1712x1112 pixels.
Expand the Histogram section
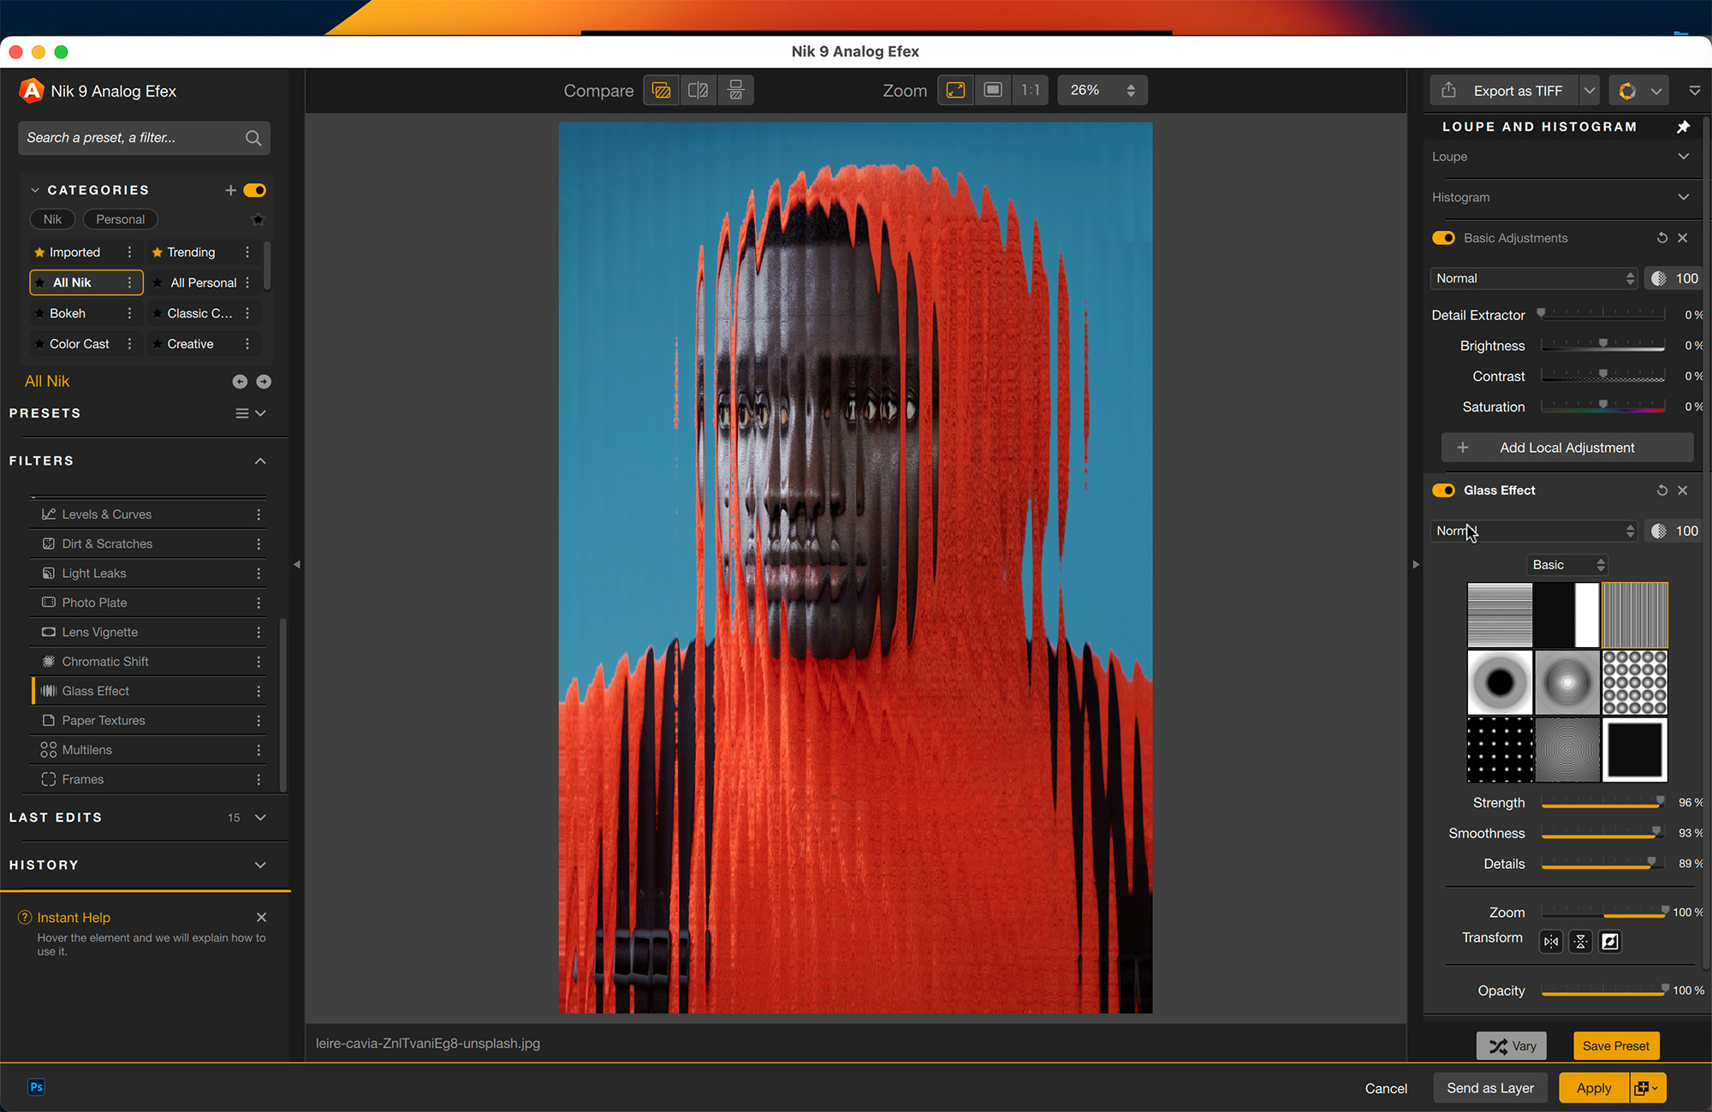[x=1683, y=197]
